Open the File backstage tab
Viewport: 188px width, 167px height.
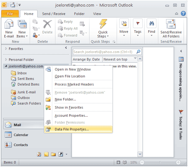point(10,14)
